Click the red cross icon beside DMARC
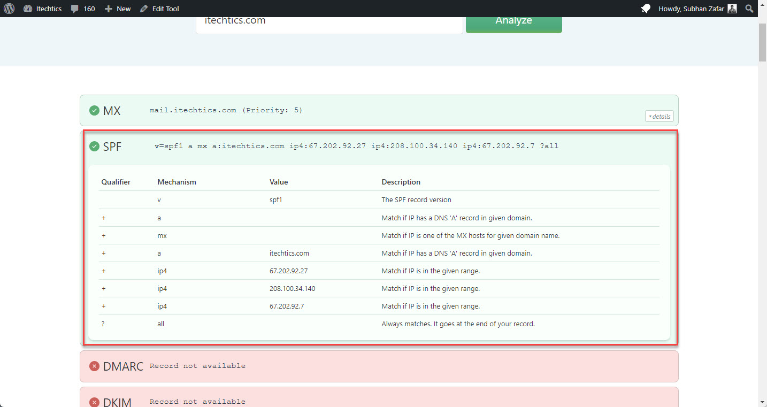The height and width of the screenshot is (407, 767). (94, 366)
